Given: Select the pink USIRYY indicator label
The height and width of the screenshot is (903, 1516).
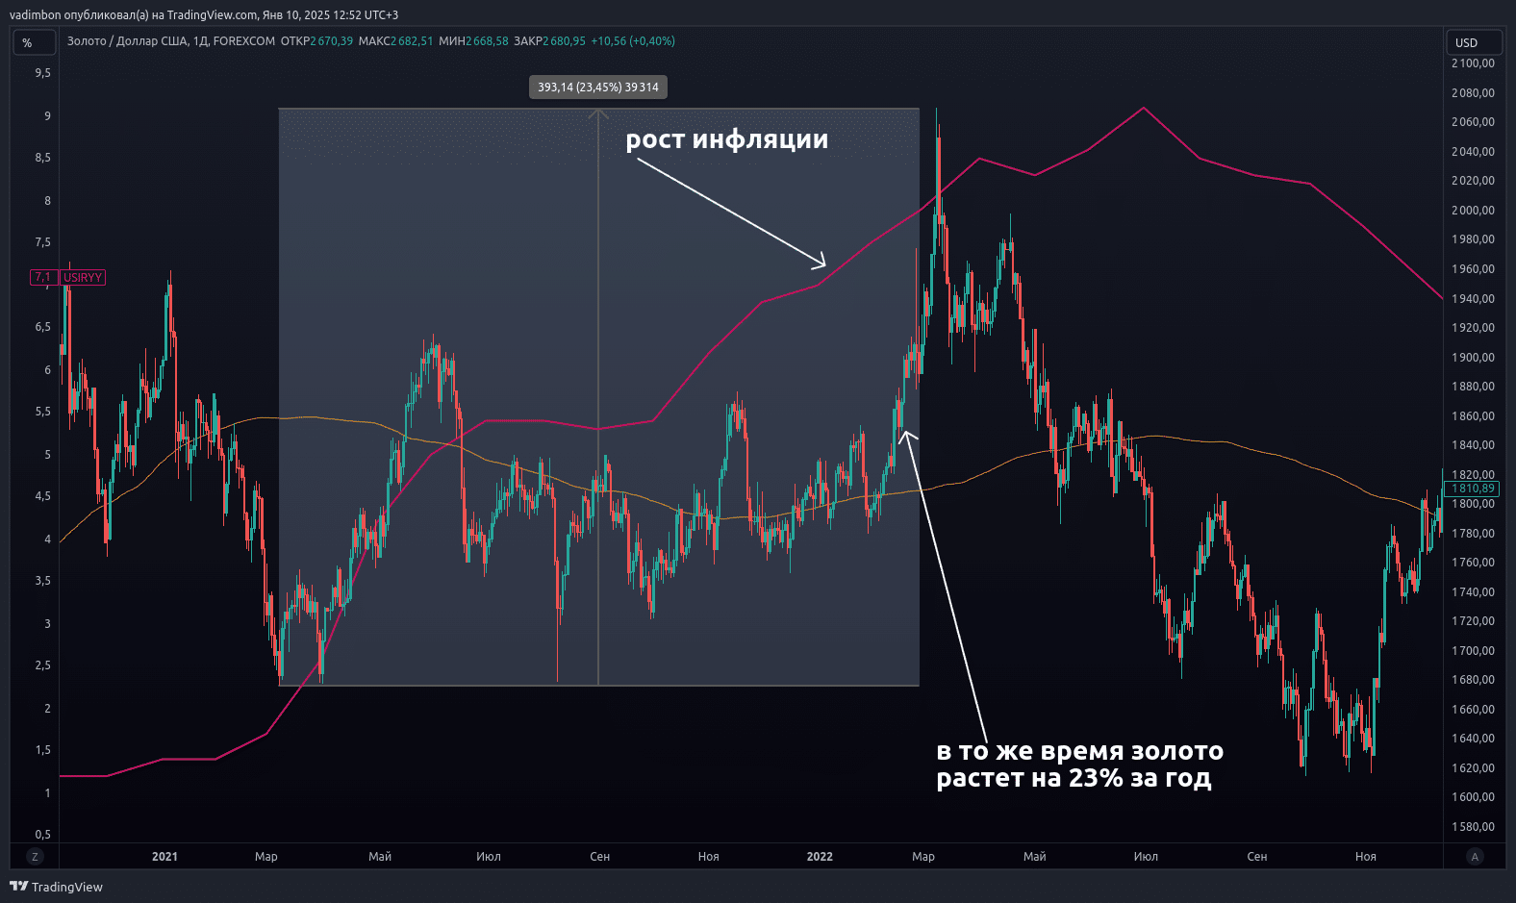Looking at the screenshot, I should coord(83,278).
